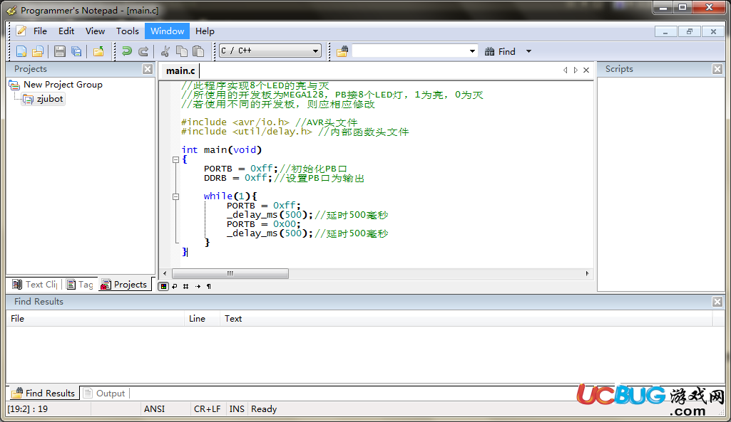Screen dimensions: 731x422
Task: Switch to the Tags tab
Action: (80, 284)
